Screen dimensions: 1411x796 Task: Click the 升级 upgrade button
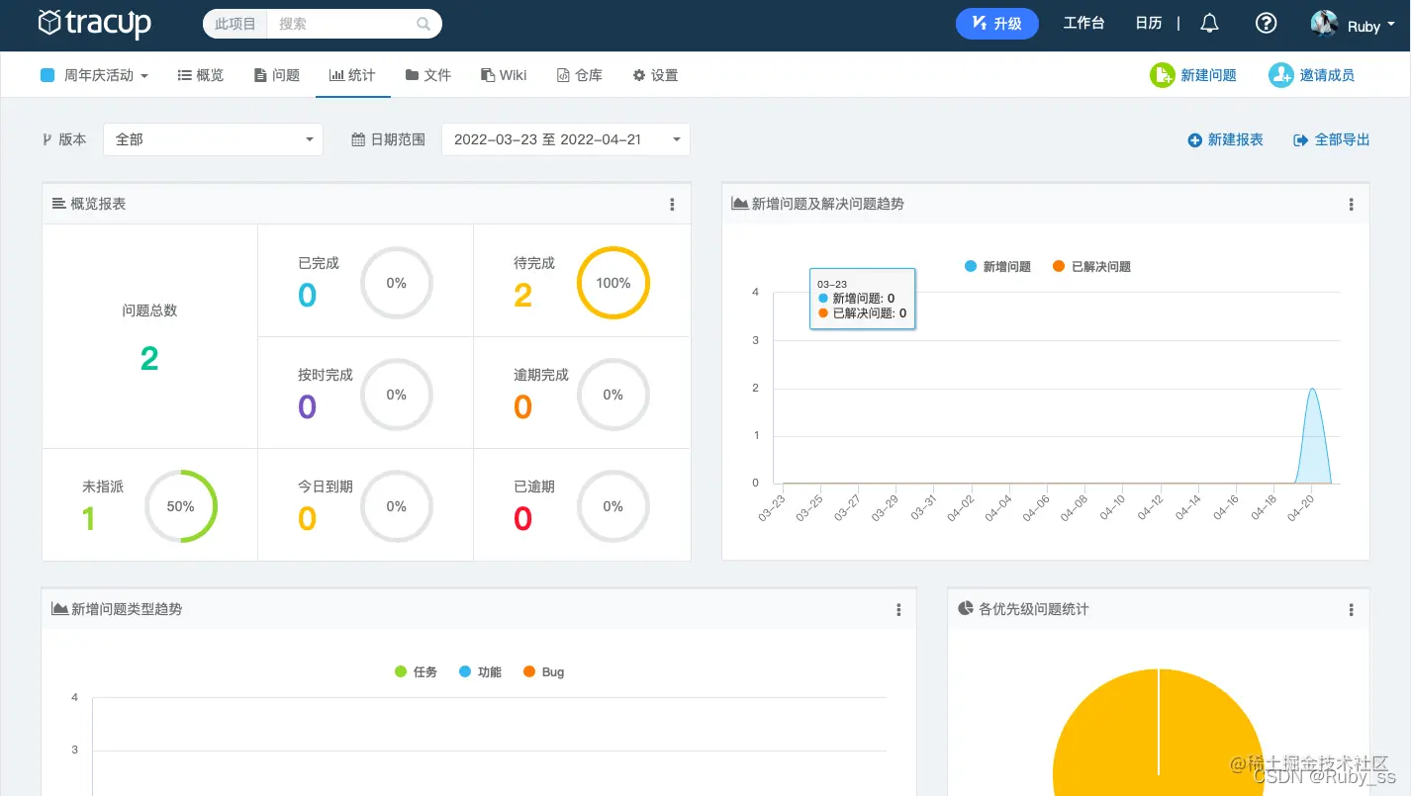[996, 23]
